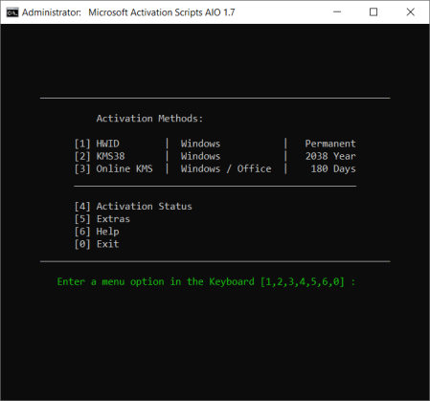Click the command prompt icon in title bar
This screenshot has width=430, height=401.
coord(12,12)
